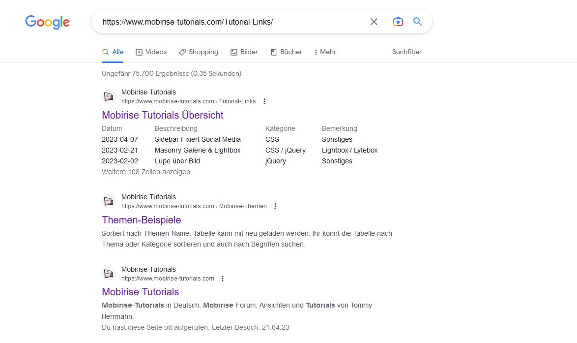Go to the Bücher tab

coord(287,52)
